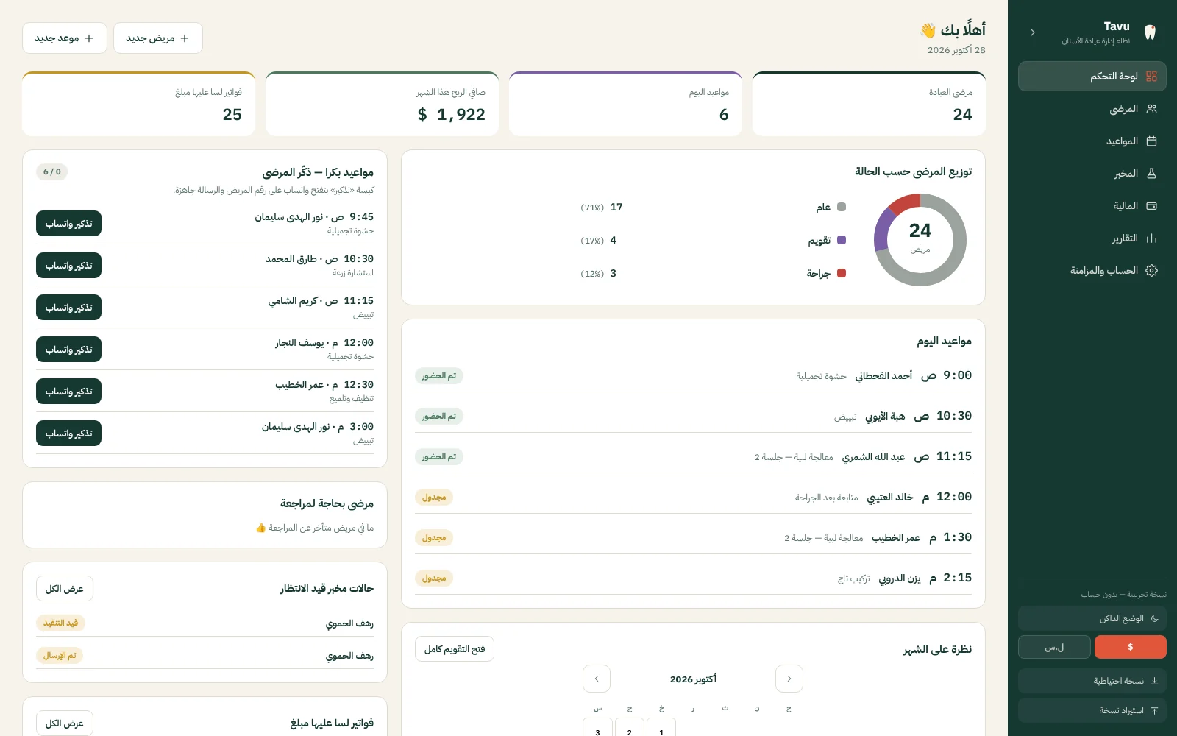Click the 6 / 0 reminders counter badge
1177x736 pixels.
51,171
